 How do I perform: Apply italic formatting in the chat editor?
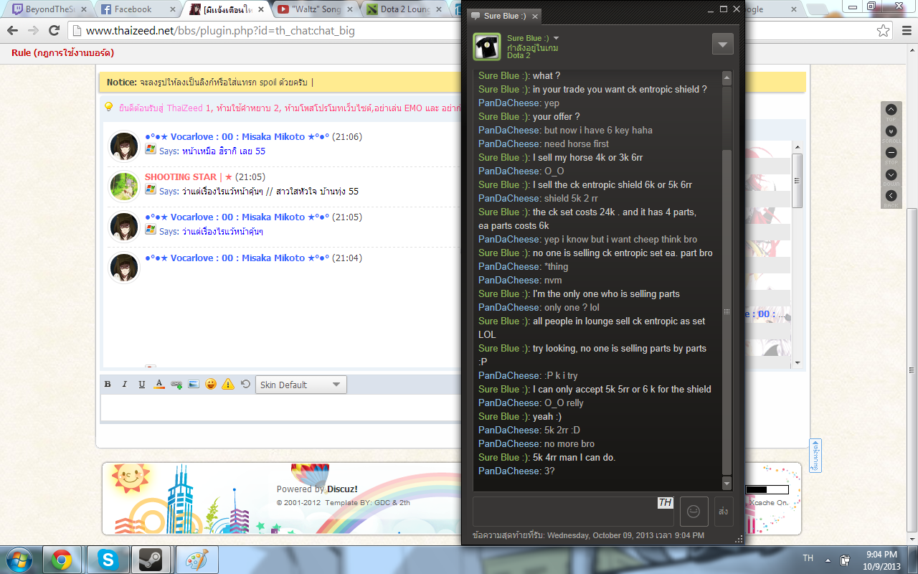(x=125, y=385)
